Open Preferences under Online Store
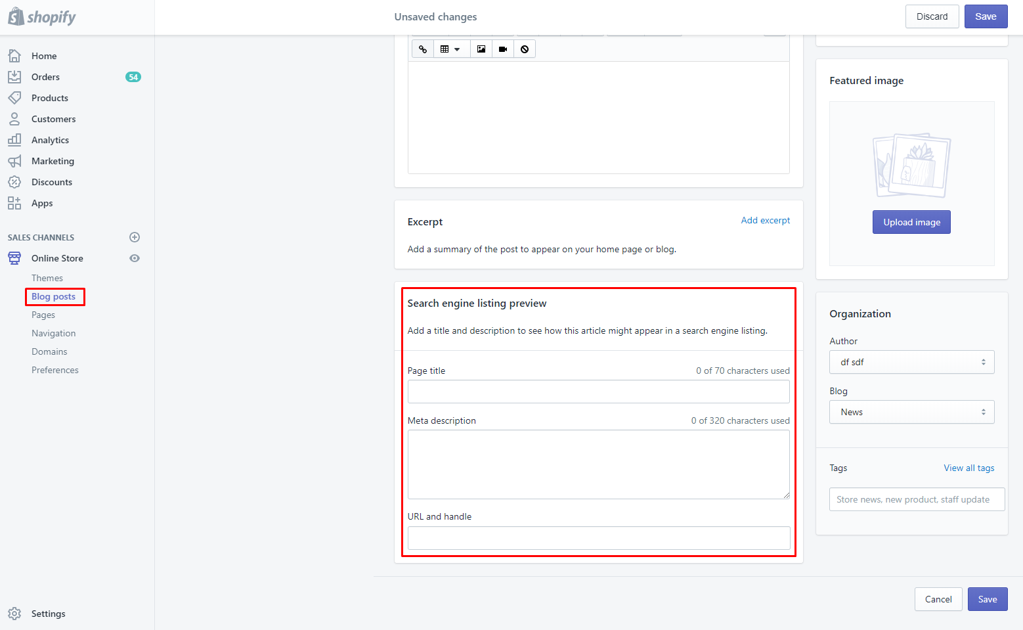1023x630 pixels. point(55,370)
